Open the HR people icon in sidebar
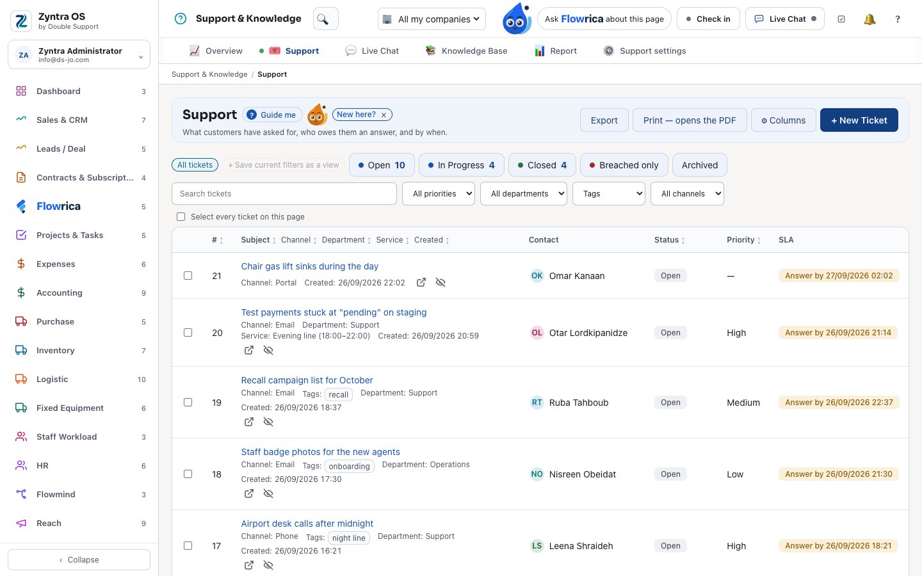The height and width of the screenshot is (576, 922). 21,465
